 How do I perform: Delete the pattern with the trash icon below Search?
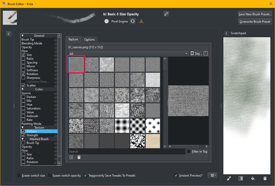pyautogui.click(x=79, y=157)
